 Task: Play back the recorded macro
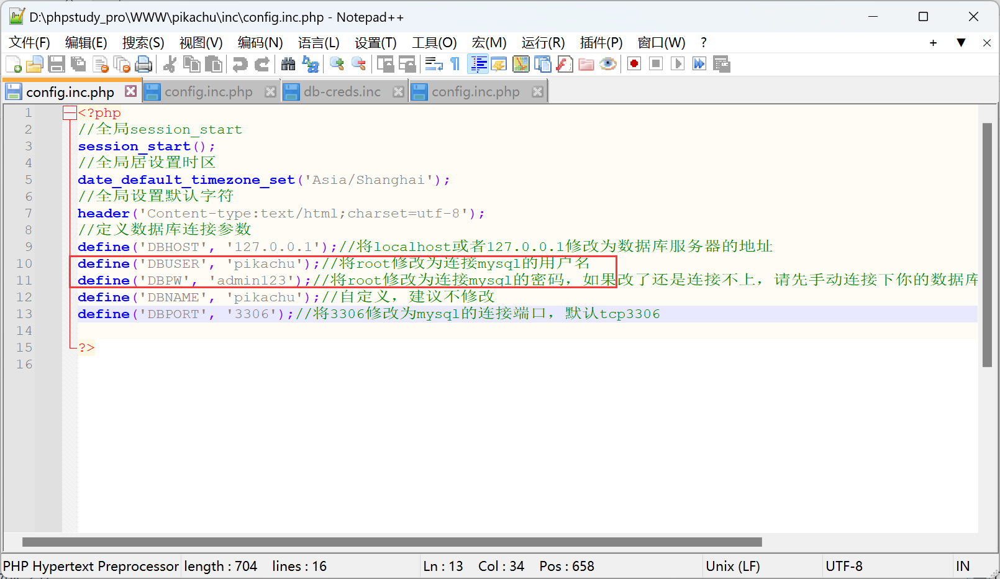678,64
